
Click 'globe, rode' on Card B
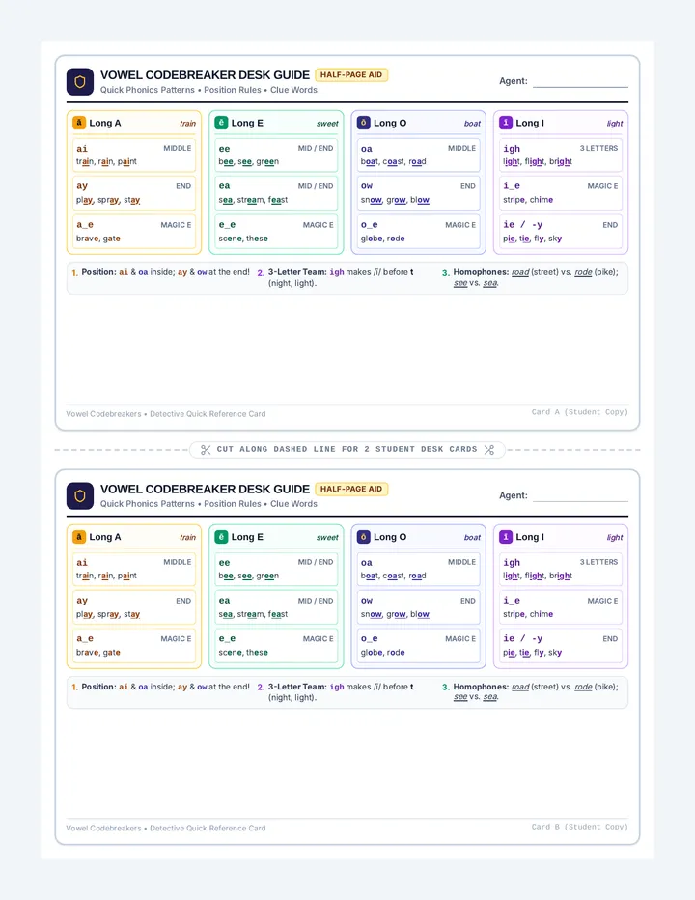[383, 653]
